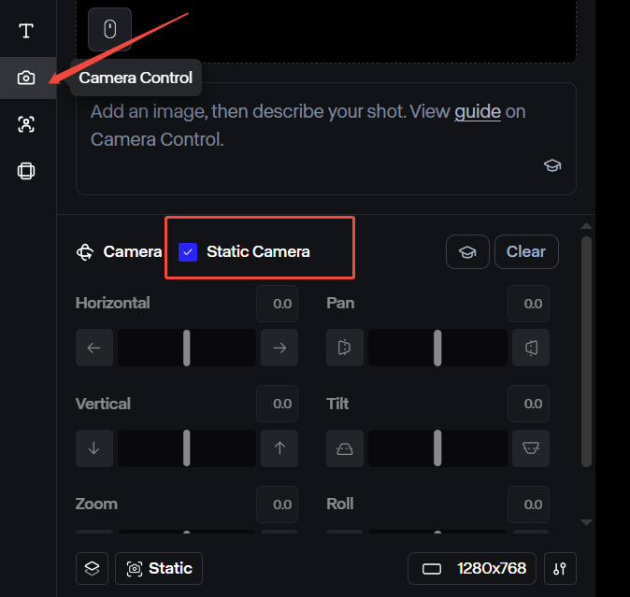Click scrollbar down arrow in camera panel
Viewport: 630px width, 597px height.
[x=587, y=522]
